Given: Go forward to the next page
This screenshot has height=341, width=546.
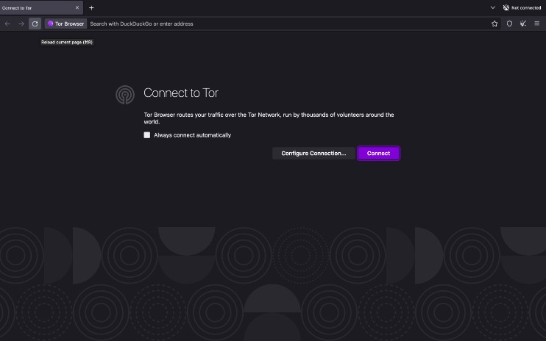Looking at the screenshot, I should 21,24.
